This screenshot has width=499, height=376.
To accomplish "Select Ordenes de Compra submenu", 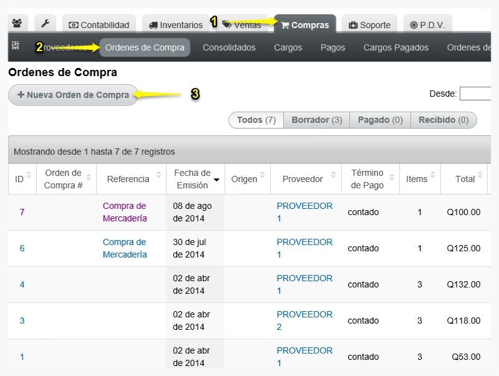I will (145, 47).
